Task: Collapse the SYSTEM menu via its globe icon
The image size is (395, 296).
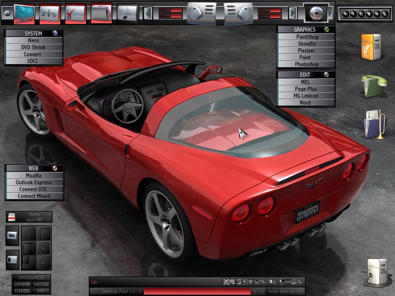Action: 55,33
